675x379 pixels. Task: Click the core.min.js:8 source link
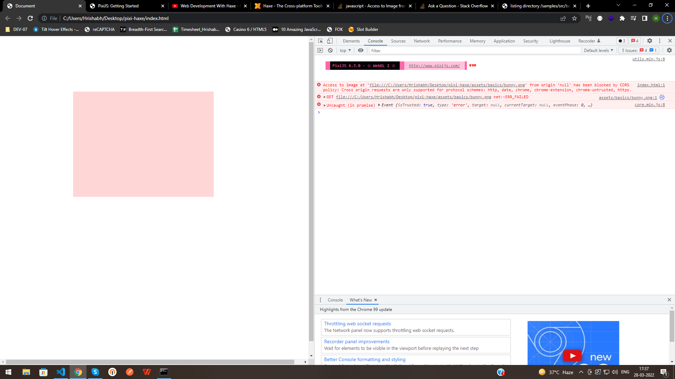click(x=649, y=105)
